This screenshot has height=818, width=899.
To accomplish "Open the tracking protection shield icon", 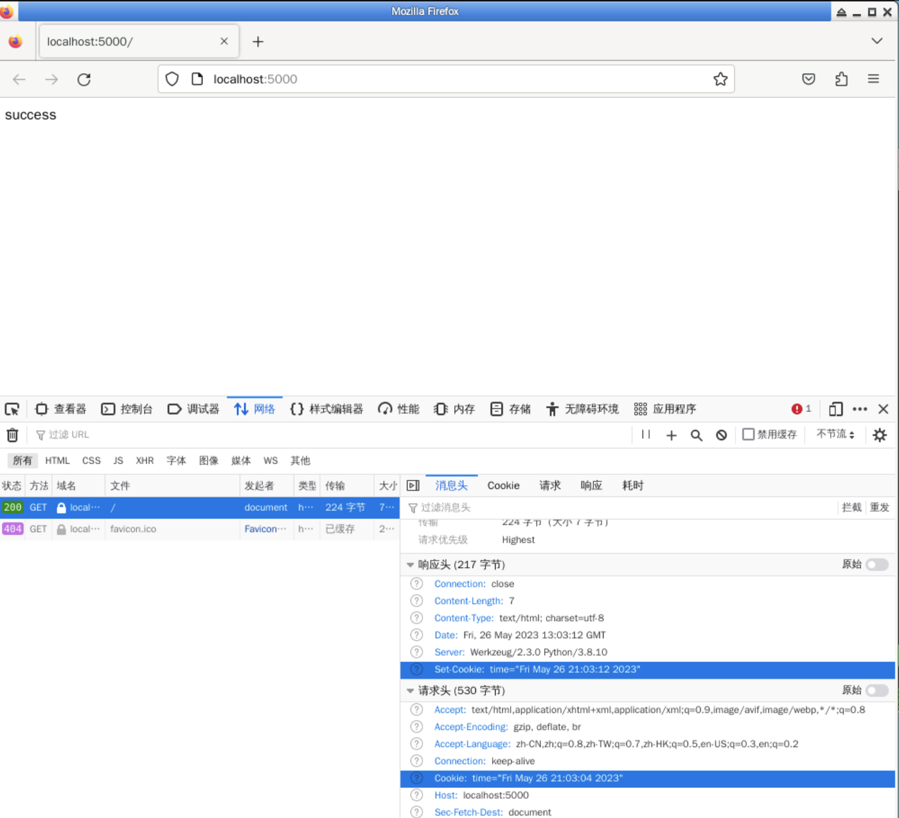I will point(172,79).
